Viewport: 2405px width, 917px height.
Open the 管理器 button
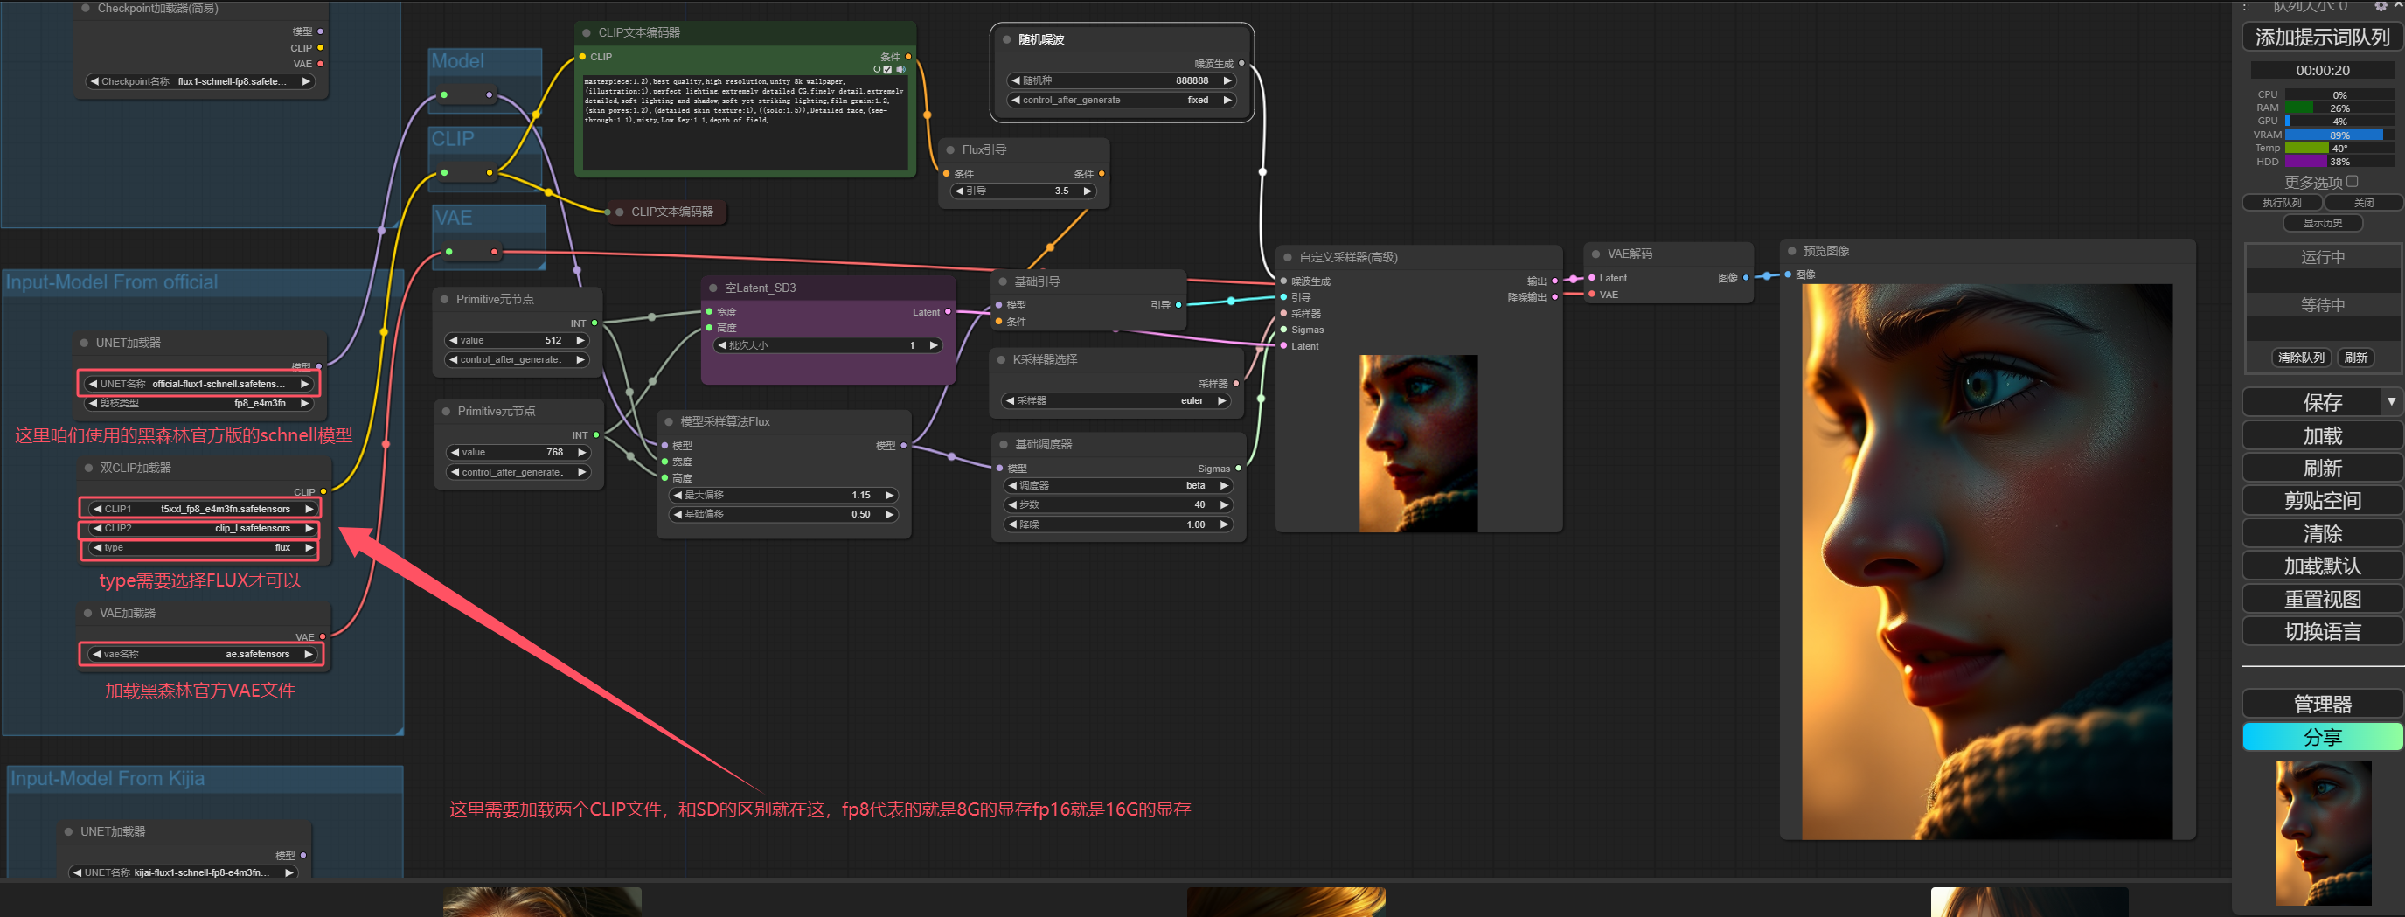[x=2322, y=703]
